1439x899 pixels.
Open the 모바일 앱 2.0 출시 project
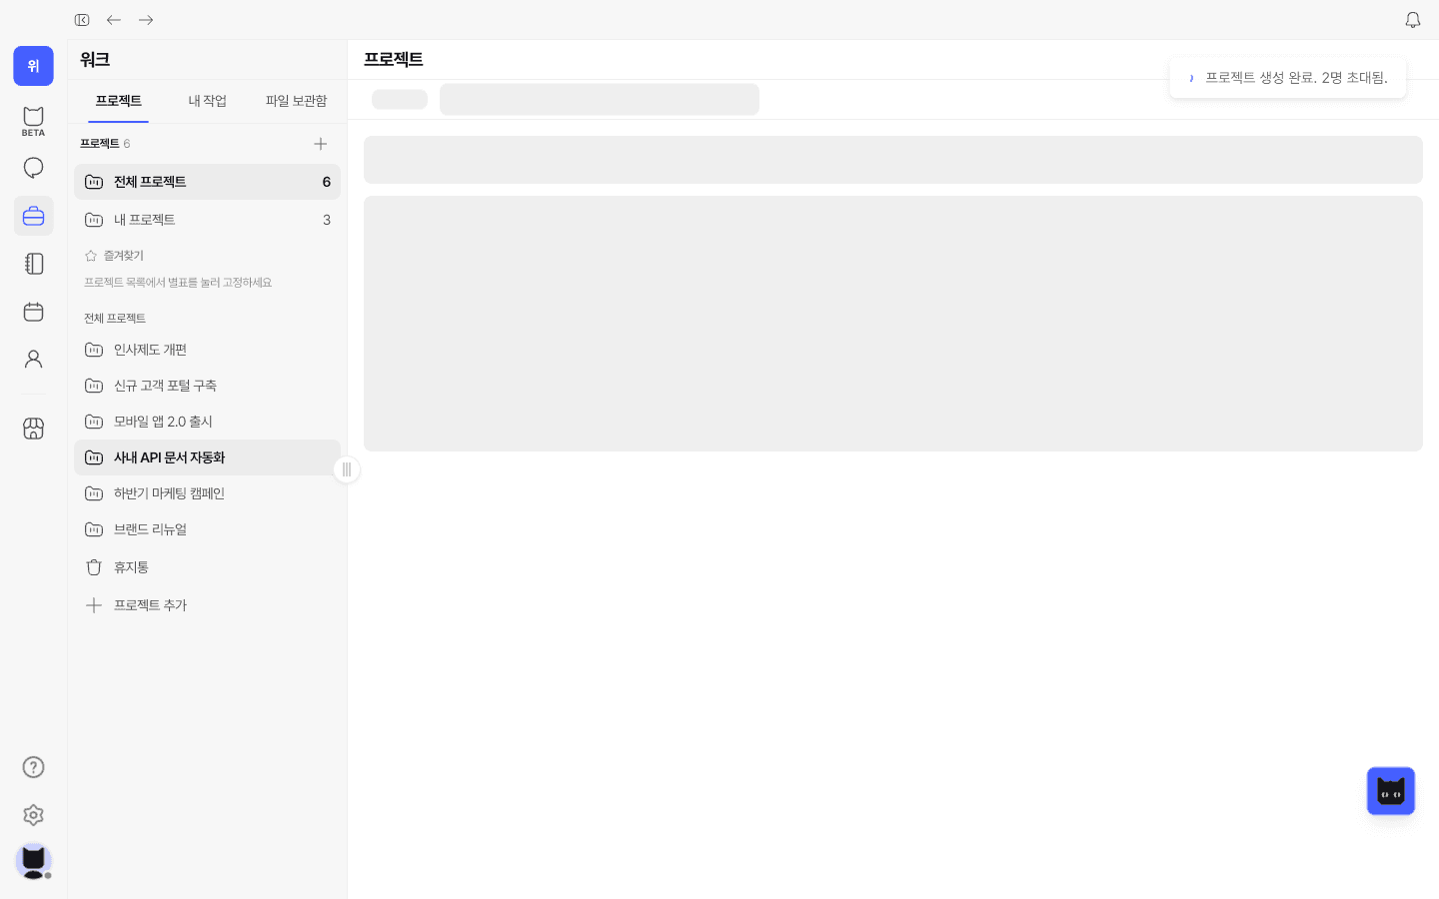coord(207,422)
